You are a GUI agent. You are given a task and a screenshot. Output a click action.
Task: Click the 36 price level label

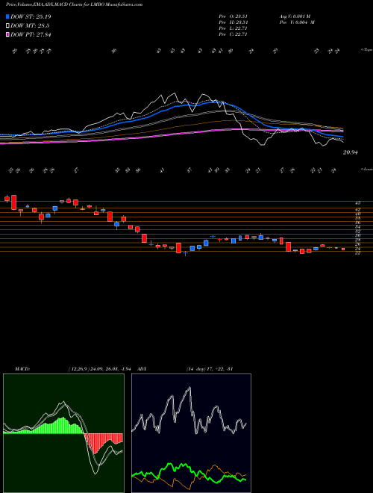pos(357,223)
